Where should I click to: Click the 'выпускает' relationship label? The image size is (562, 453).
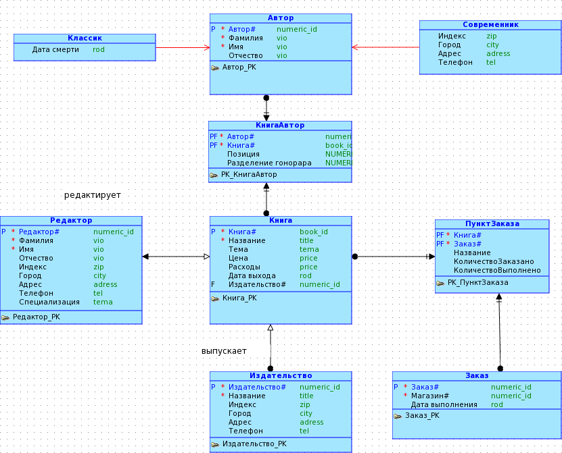tap(224, 351)
